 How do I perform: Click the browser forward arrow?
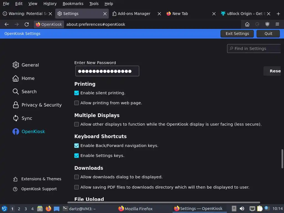(x=16, y=24)
